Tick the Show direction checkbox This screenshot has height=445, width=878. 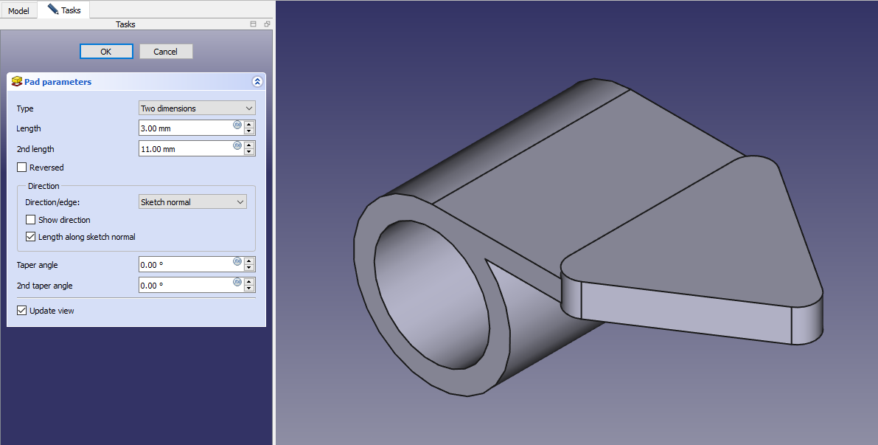(31, 220)
